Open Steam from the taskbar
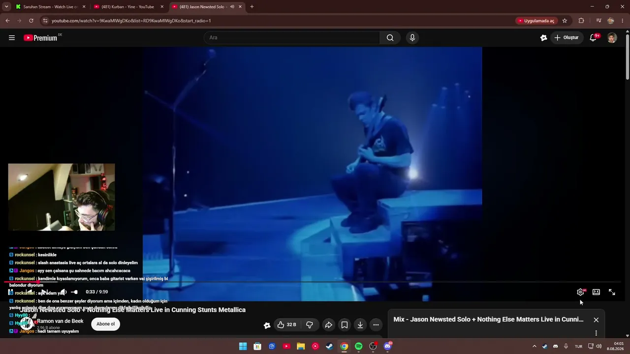The height and width of the screenshot is (354, 630). [x=329, y=346]
